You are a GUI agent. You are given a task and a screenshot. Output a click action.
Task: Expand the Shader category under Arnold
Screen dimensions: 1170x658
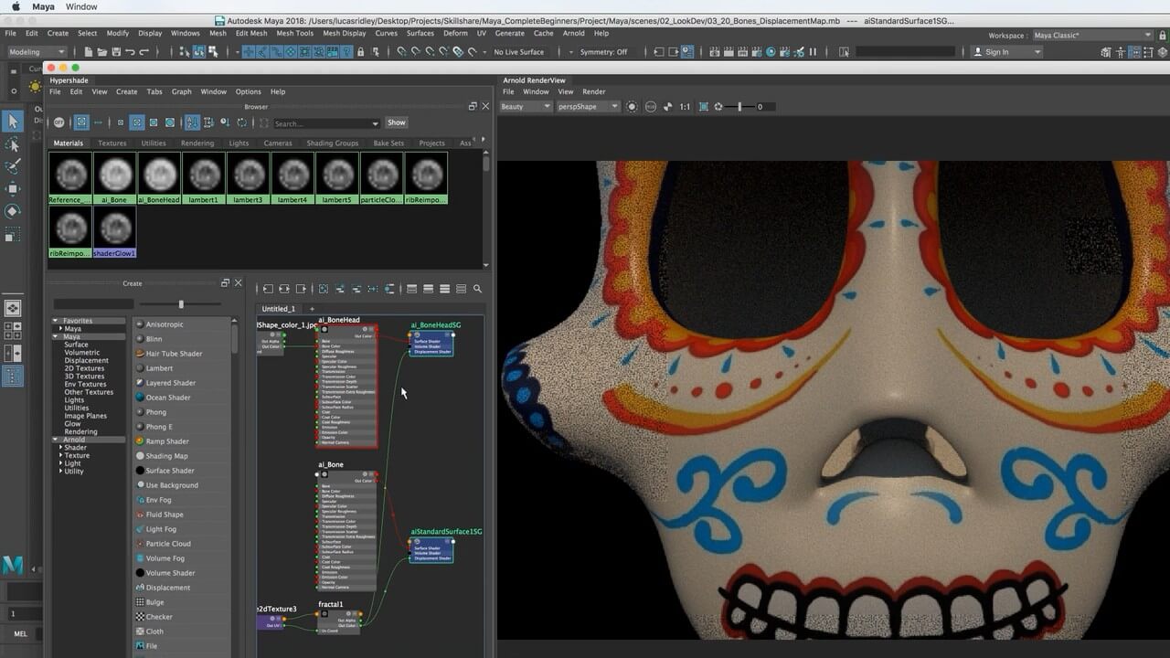[x=61, y=448]
